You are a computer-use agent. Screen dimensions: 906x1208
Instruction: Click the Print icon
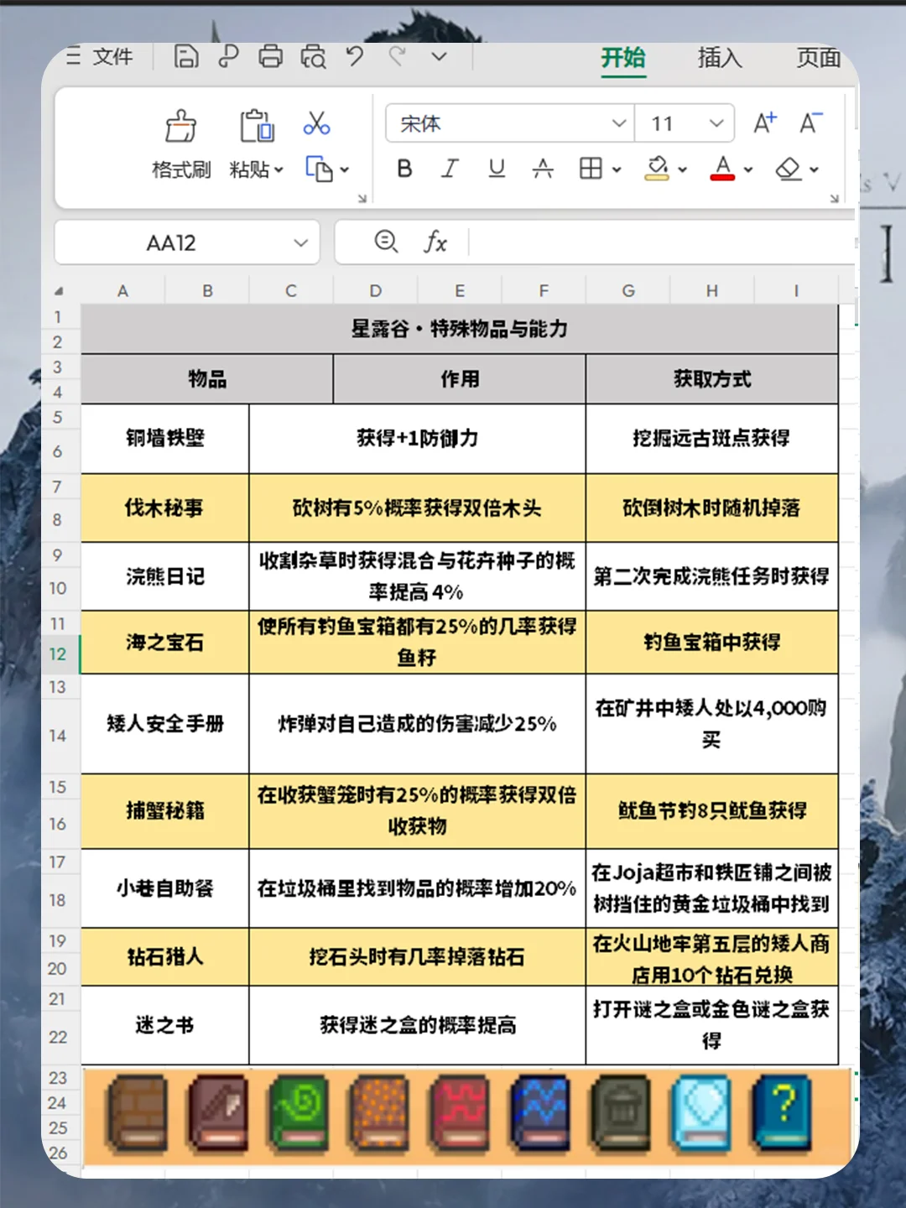pyautogui.click(x=270, y=56)
